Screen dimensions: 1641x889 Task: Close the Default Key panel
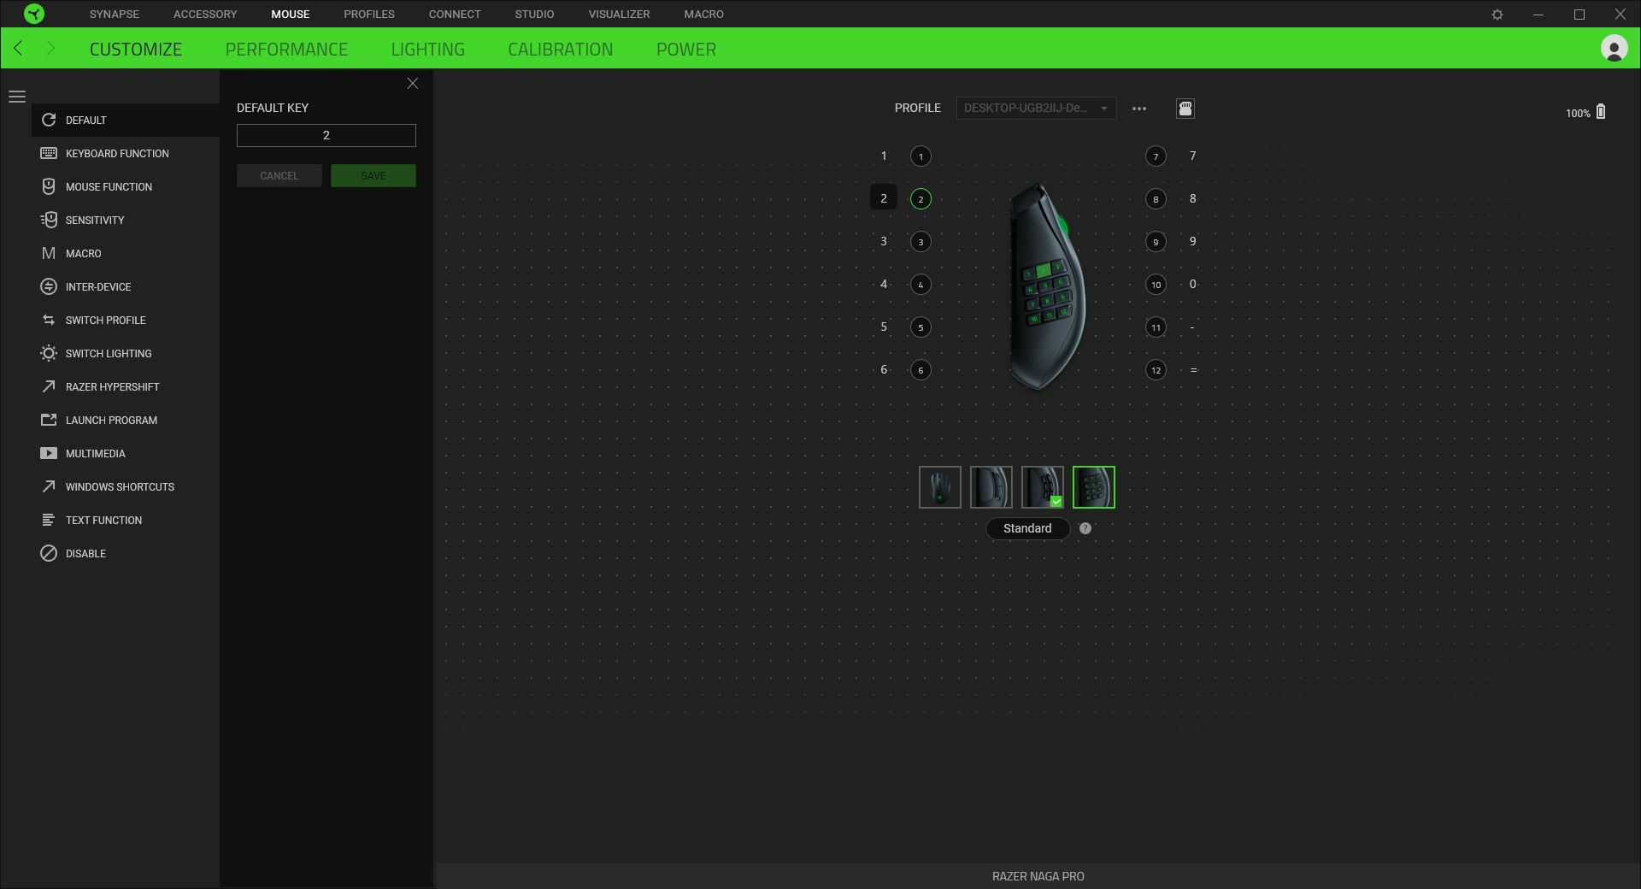pyautogui.click(x=412, y=83)
